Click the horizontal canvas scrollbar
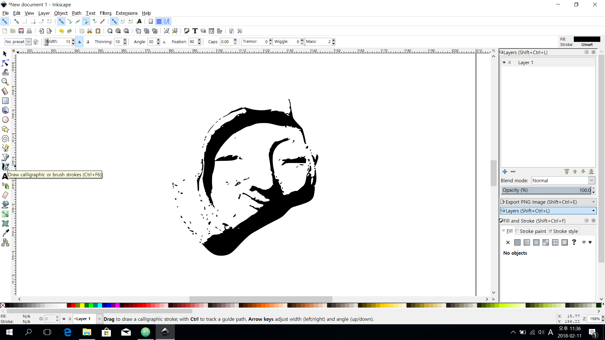Screen dimensions: 605x340 click(x=261, y=299)
